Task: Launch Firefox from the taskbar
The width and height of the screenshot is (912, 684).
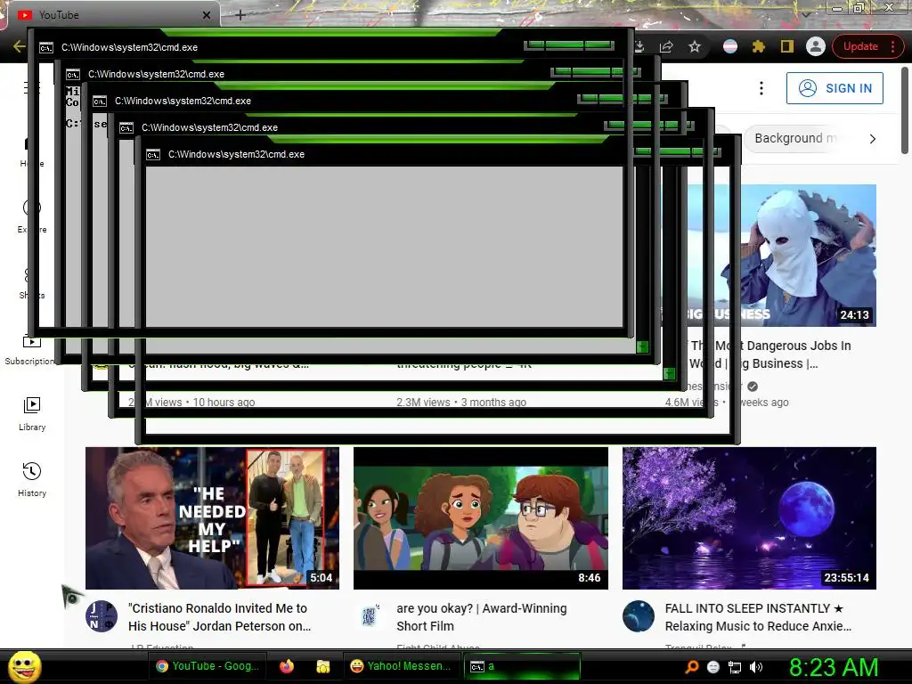Action: (287, 666)
